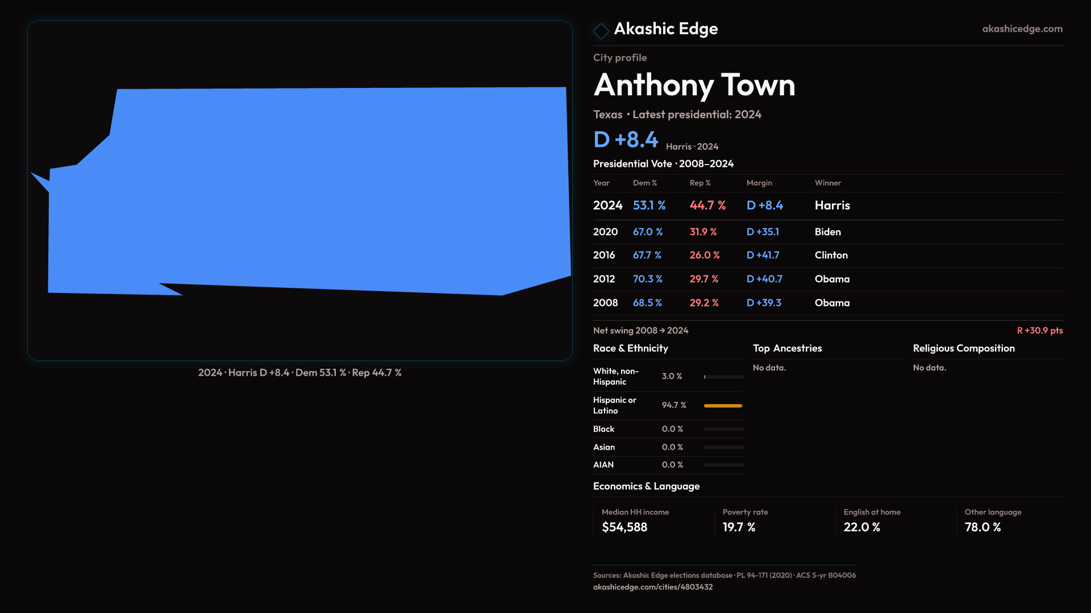The width and height of the screenshot is (1091, 613).
Task: Click the Top Ancestries section heading
Action: click(x=787, y=349)
